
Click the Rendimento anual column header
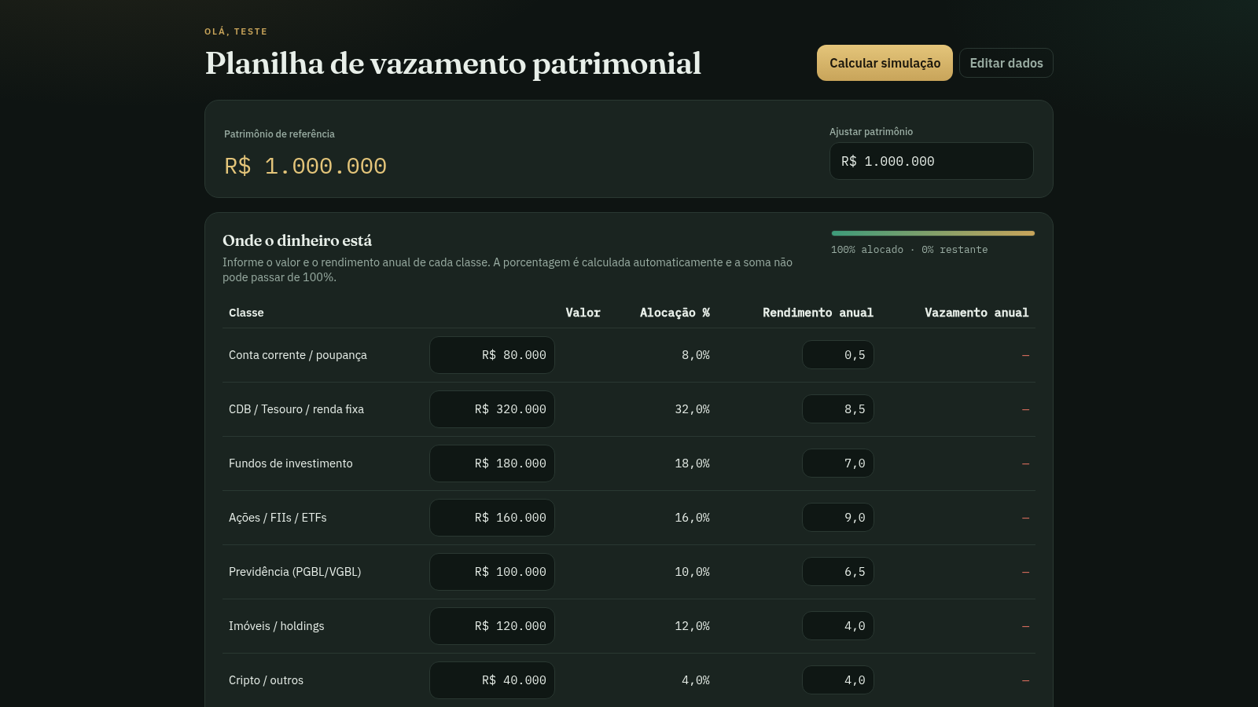[x=818, y=313]
